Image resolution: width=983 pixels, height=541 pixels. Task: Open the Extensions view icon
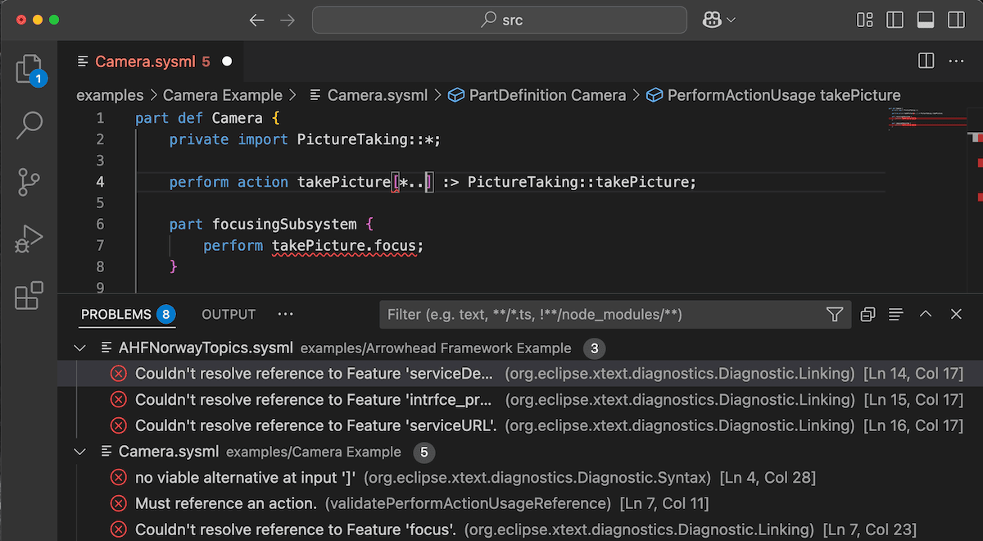[29, 295]
